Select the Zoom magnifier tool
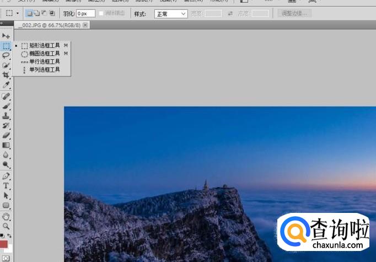The width and height of the screenshot is (376, 262). (6, 226)
